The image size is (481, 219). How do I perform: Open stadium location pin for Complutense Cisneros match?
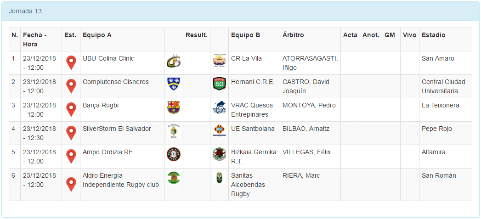tap(71, 86)
